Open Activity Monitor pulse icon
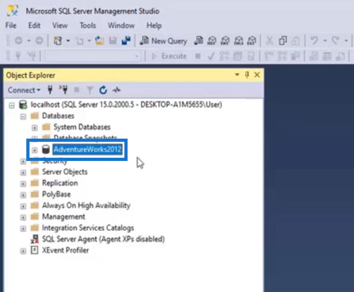The image size is (354, 292). [116, 90]
